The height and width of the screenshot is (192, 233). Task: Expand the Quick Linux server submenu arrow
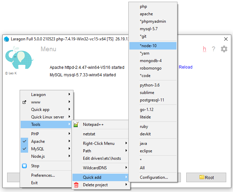click(69, 117)
